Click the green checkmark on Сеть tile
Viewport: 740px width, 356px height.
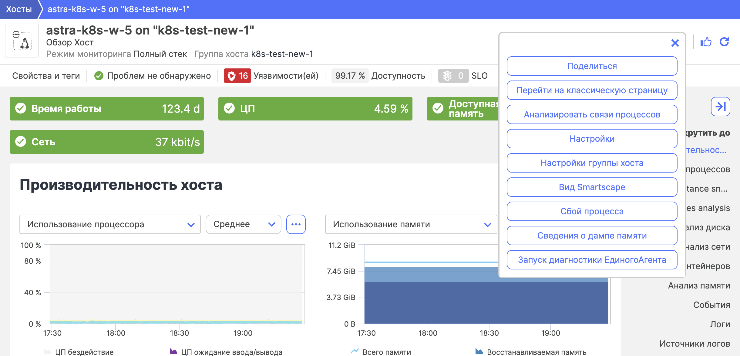point(21,142)
